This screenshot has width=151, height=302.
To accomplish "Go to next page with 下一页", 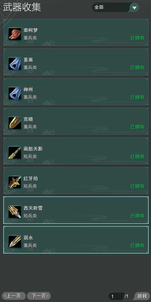I will pos(39,296).
